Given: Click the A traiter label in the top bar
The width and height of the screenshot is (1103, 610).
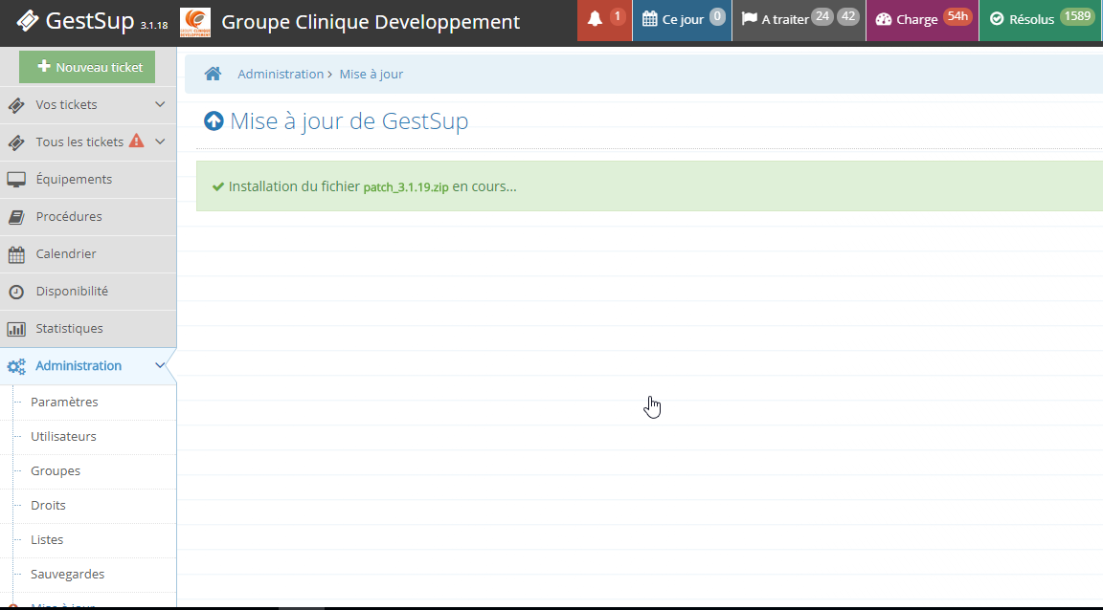Looking at the screenshot, I should pyautogui.click(x=785, y=20).
